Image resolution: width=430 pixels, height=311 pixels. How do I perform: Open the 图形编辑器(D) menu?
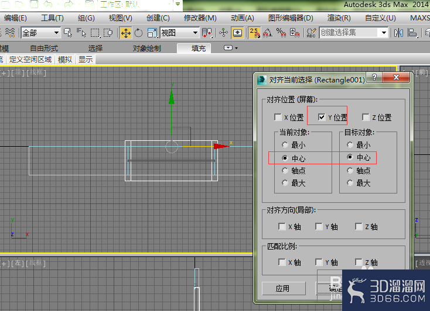(x=291, y=18)
